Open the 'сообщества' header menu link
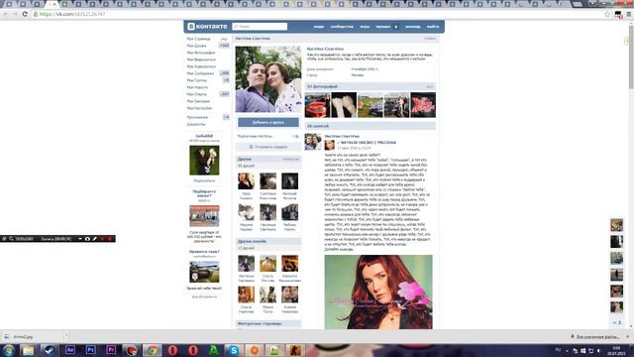This screenshot has height=357, width=634. pyautogui.click(x=342, y=27)
